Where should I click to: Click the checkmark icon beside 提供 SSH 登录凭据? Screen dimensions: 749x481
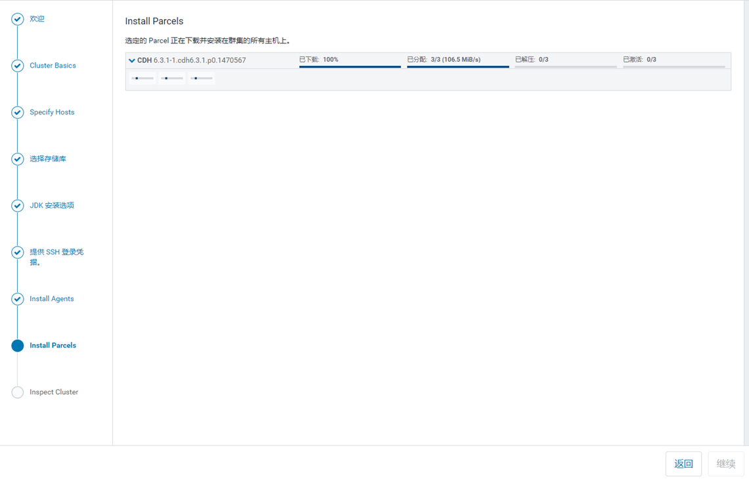[x=18, y=252]
